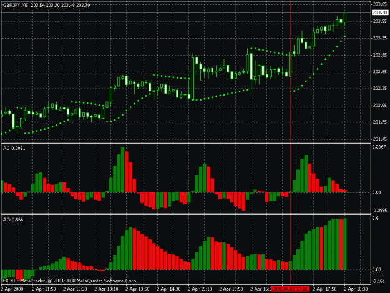Click the 202.05 price axis label
This screenshot has width=390, height=293.
point(380,106)
